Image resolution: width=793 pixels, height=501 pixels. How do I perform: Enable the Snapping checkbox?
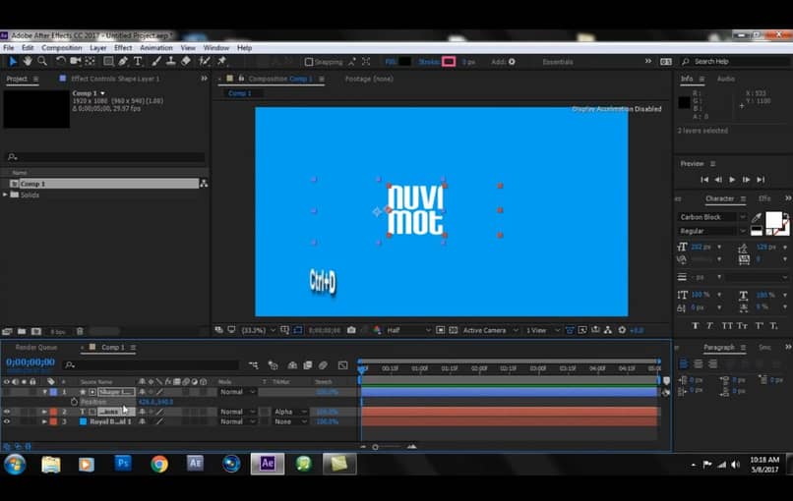click(309, 62)
